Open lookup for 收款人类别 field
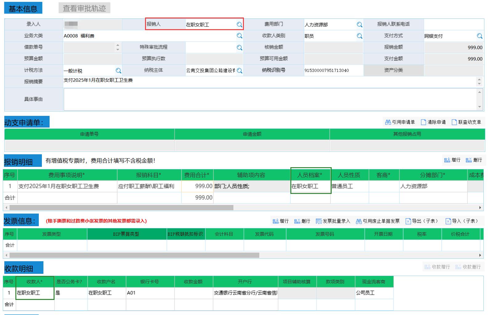The image size is (489, 315). [x=359, y=36]
